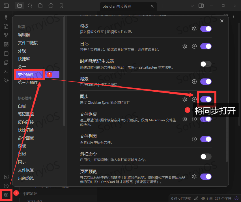Expand the 文件恢复 plugin extra options
Screen dimensions: 241x202
(194, 119)
